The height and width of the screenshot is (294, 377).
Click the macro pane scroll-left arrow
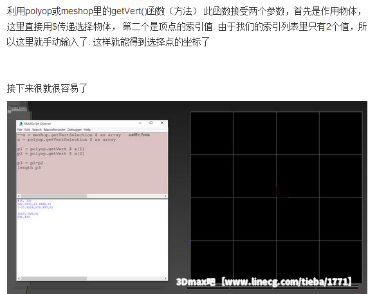[19, 196]
